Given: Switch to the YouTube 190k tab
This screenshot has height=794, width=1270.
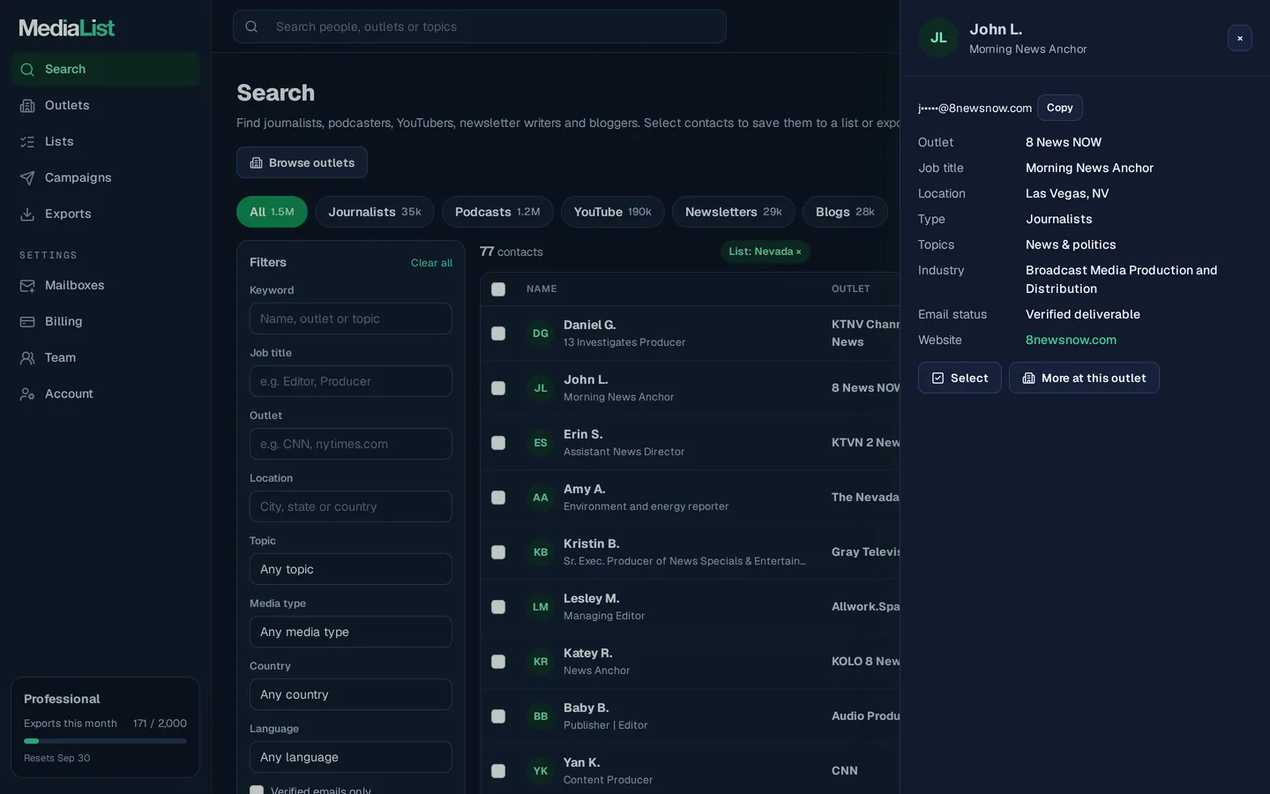Looking at the screenshot, I should coord(613,212).
